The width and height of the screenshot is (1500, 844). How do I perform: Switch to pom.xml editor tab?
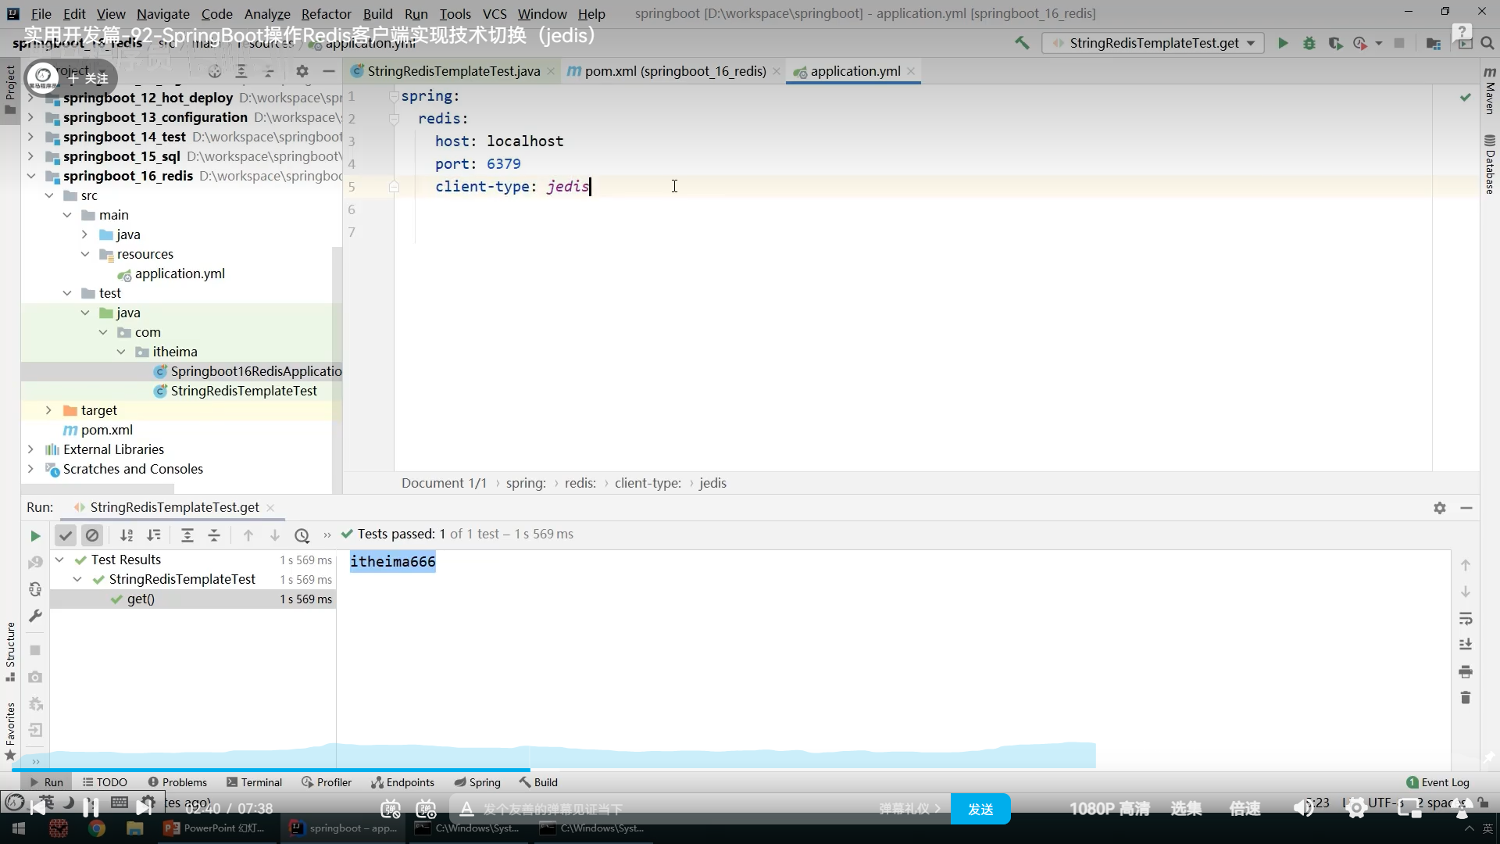click(x=674, y=71)
